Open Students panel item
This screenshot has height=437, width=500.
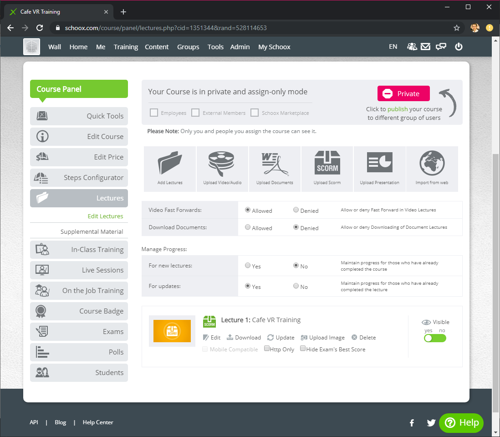79,373
